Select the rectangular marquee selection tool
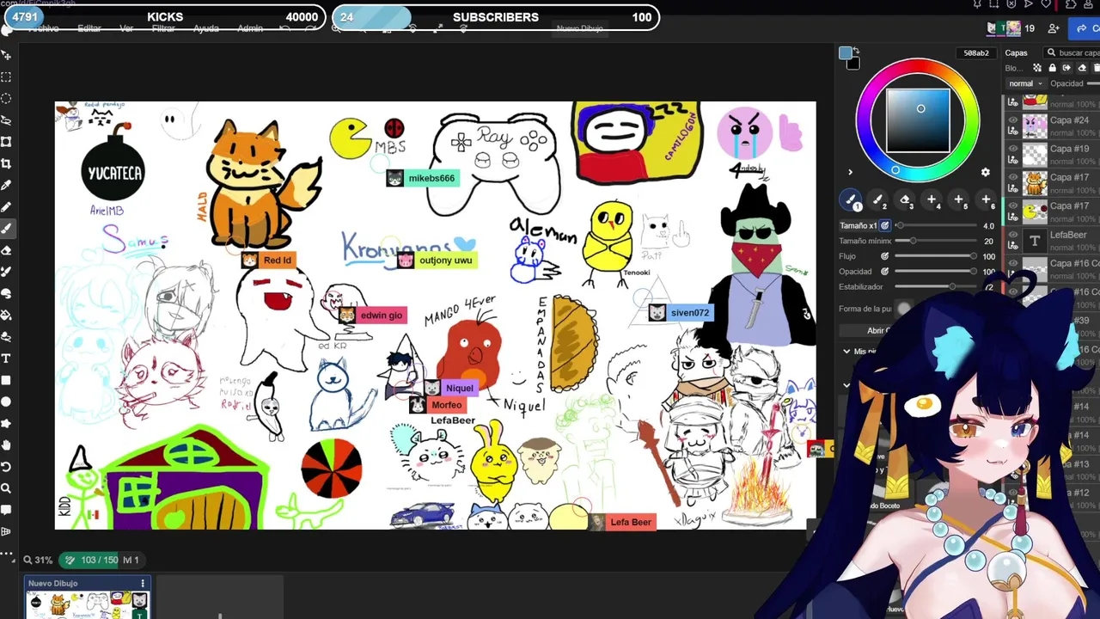The image size is (1100, 619). [6, 77]
